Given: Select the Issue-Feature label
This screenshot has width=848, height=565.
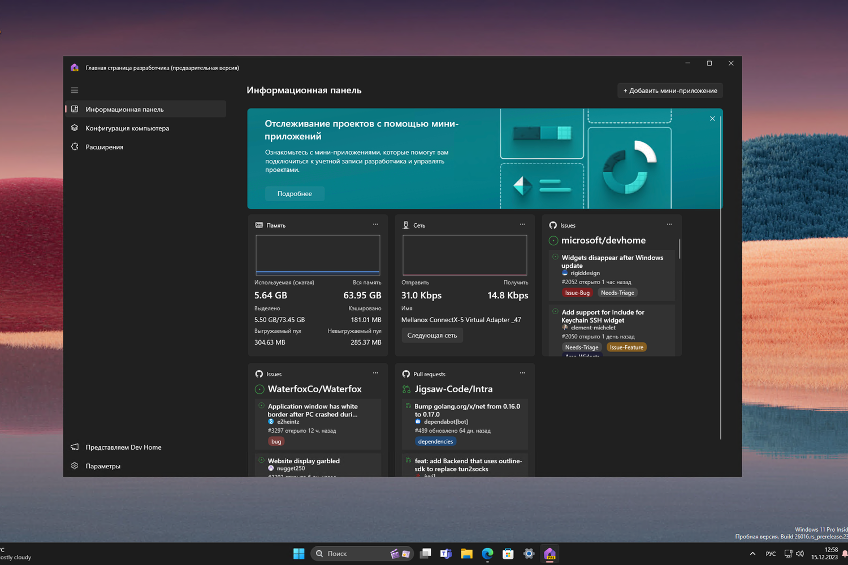Looking at the screenshot, I should pyautogui.click(x=626, y=347).
